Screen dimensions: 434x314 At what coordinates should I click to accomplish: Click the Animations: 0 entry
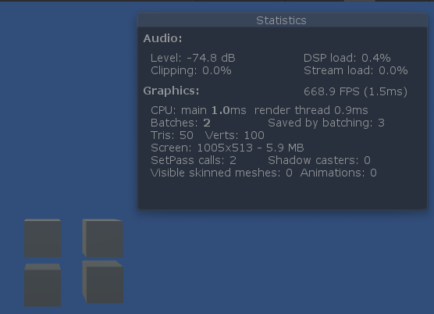[339, 173]
